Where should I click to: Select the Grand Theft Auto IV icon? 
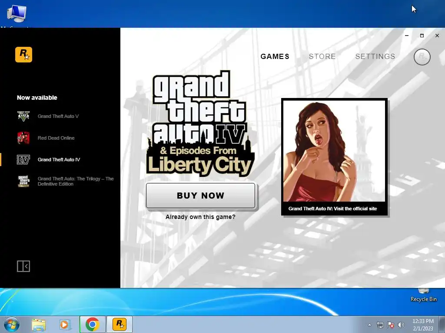[23, 160]
